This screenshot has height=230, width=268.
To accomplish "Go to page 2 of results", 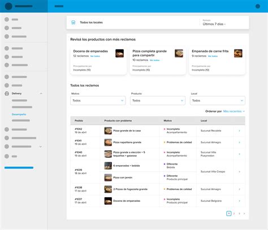I will 234,214.
